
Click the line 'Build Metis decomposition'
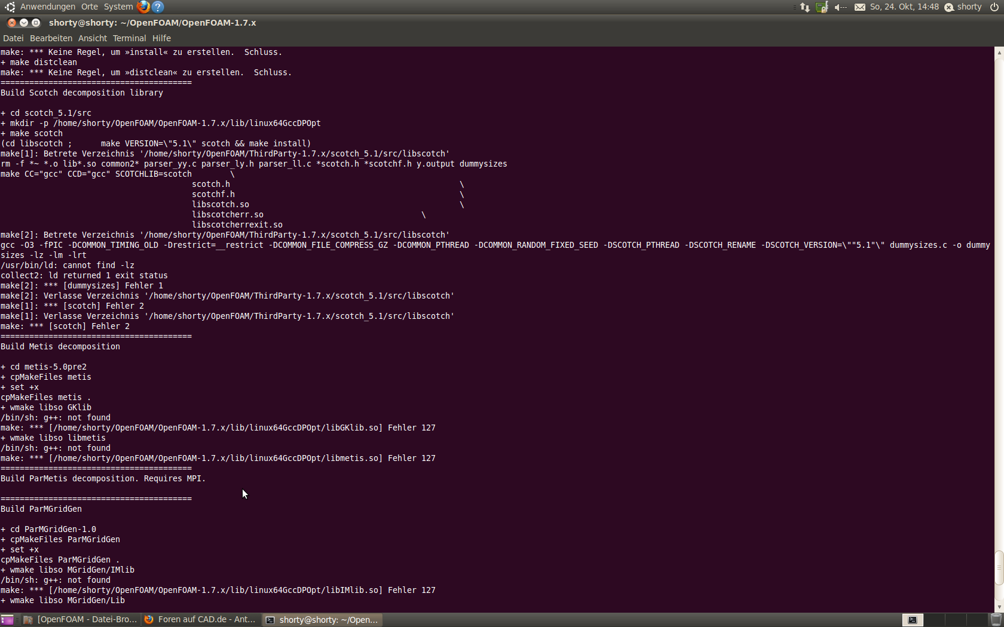coord(60,346)
